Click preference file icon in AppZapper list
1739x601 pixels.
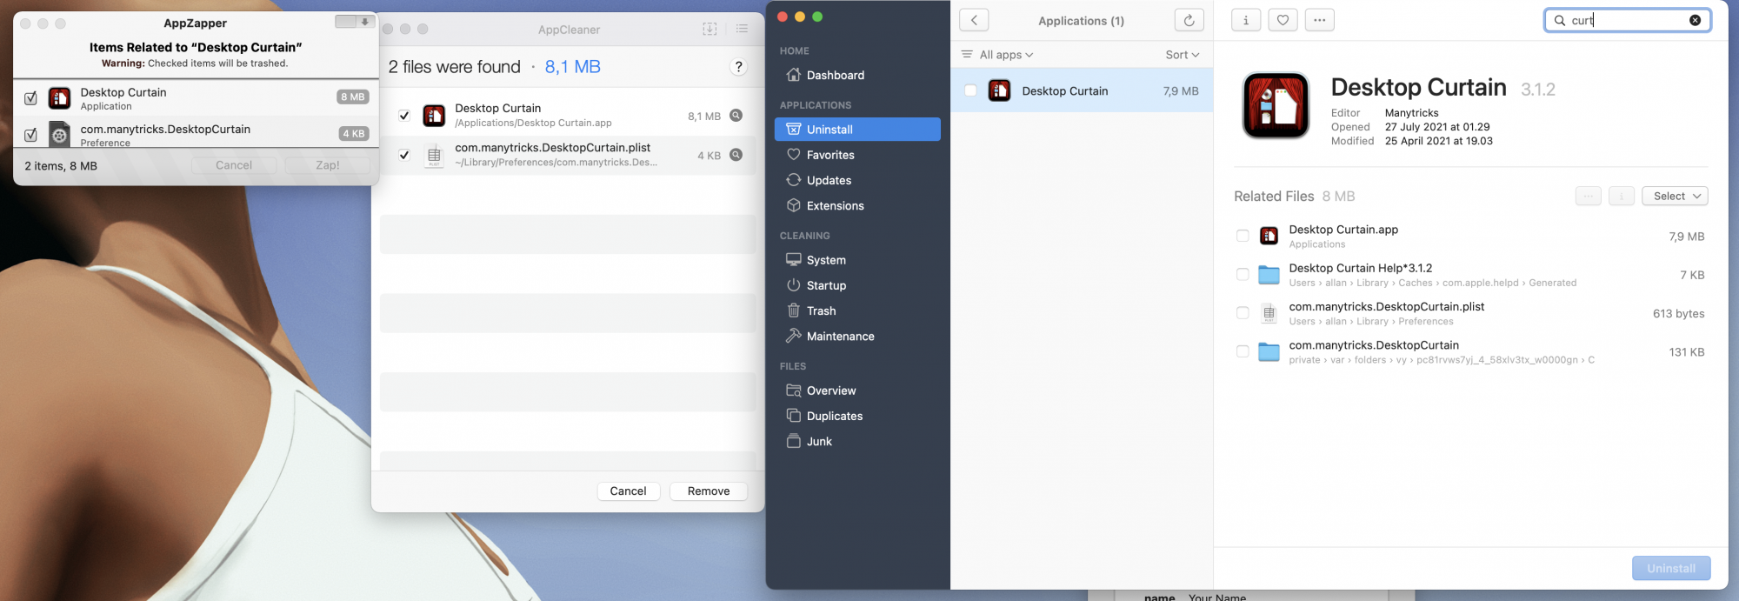(59, 135)
